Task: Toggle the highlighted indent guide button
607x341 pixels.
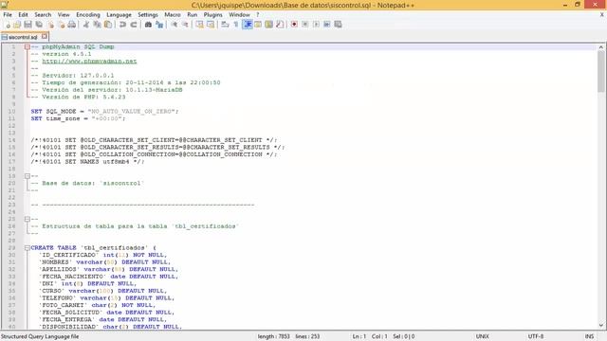Action: [x=247, y=25]
